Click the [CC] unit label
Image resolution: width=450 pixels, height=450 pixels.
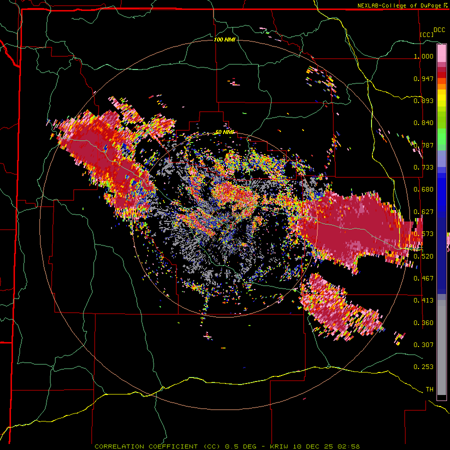(x=427, y=34)
